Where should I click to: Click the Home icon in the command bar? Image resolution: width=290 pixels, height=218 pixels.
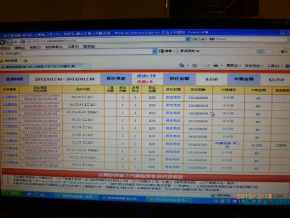[x=182, y=66]
